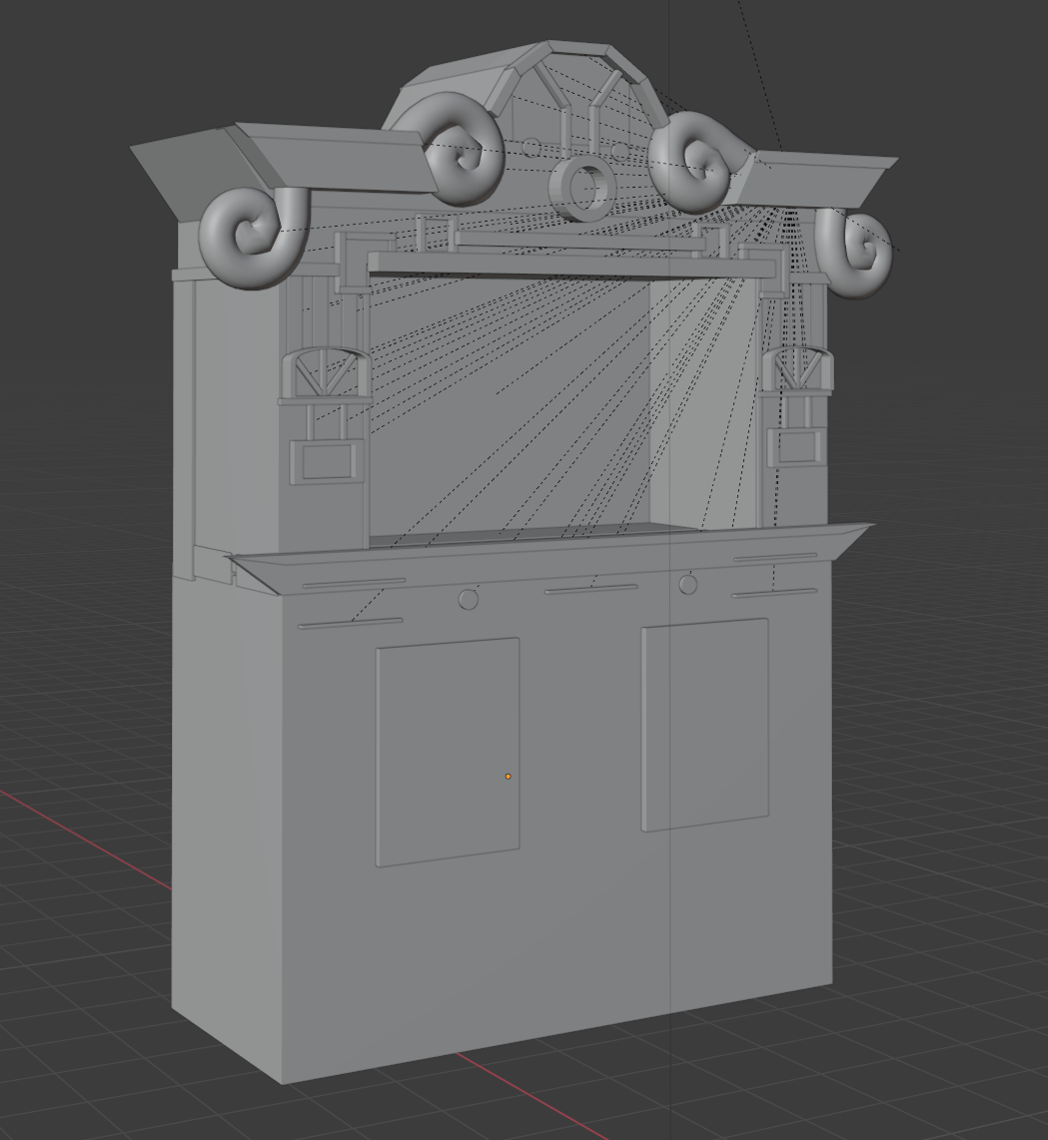Click the orange object origin dot
The height and width of the screenshot is (1140, 1048).
508,776
